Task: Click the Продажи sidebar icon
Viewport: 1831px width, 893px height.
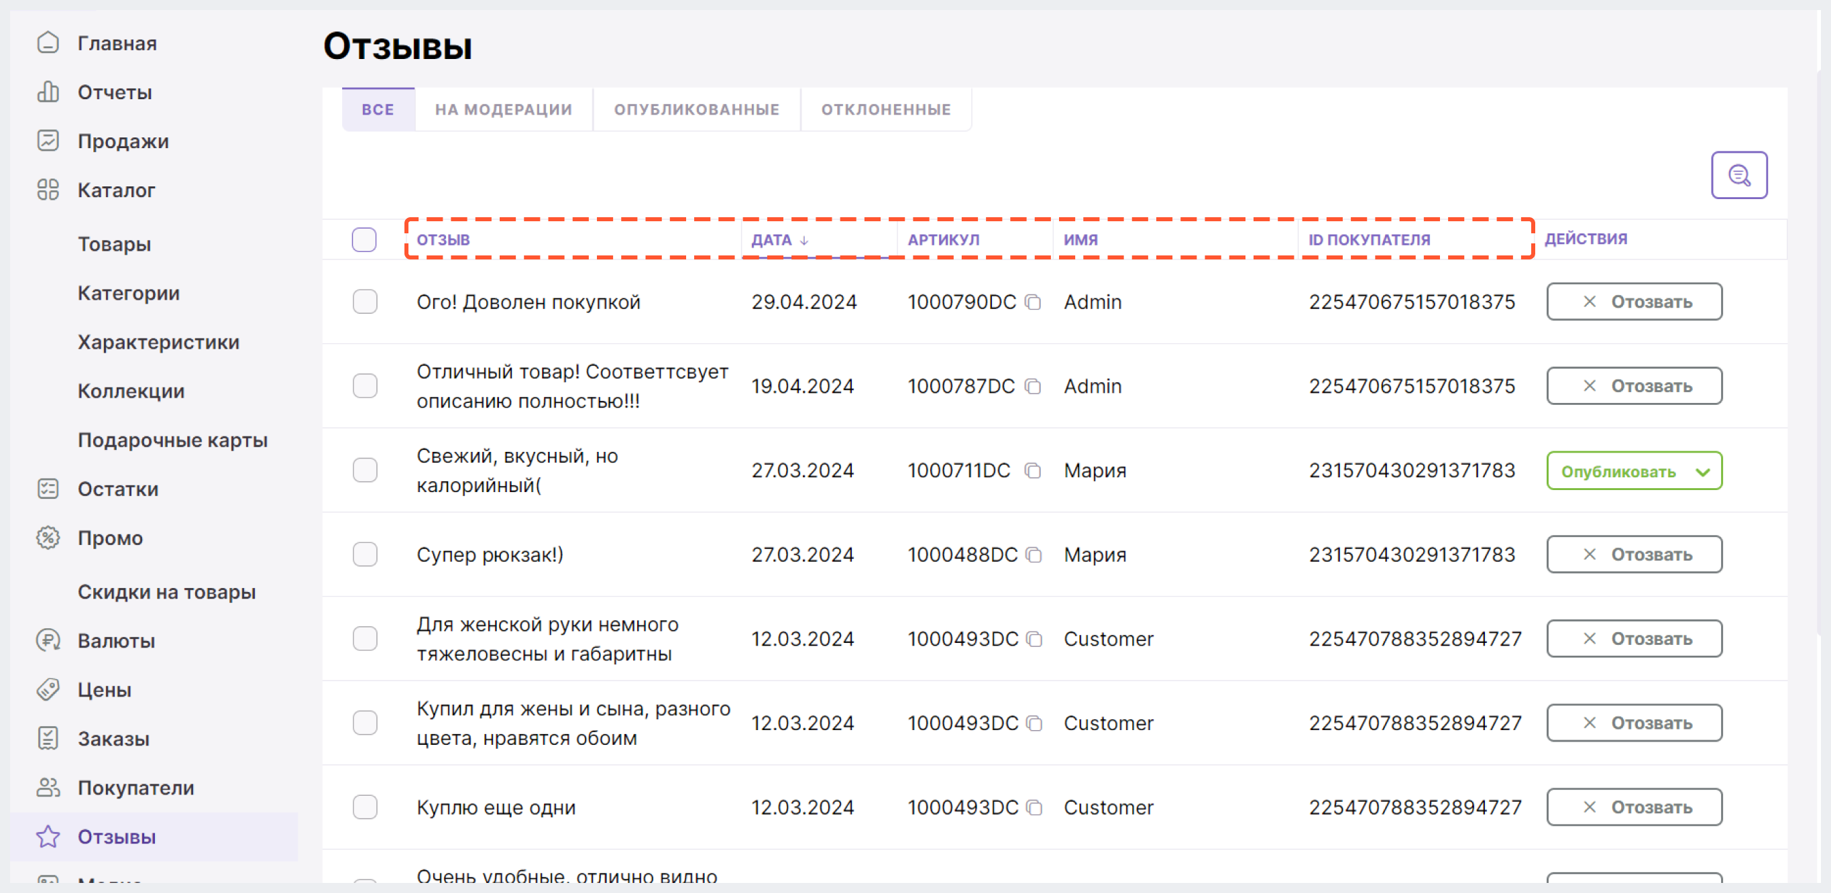Action: pos(48,140)
